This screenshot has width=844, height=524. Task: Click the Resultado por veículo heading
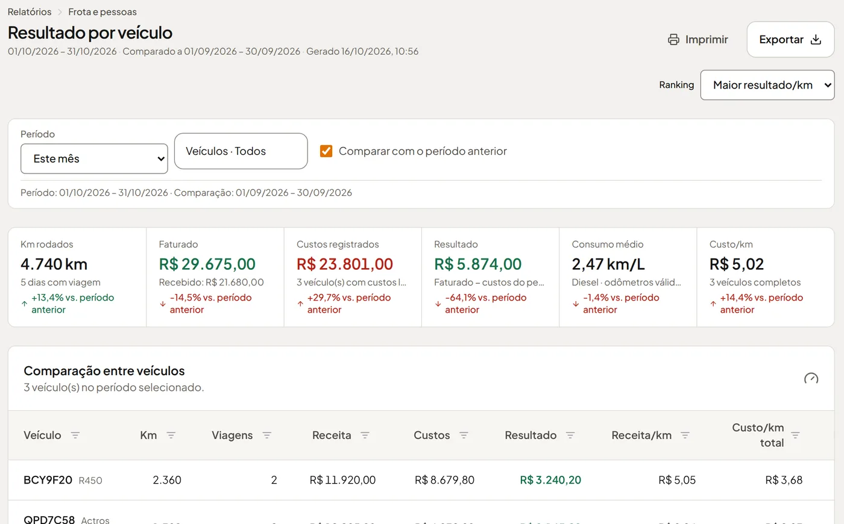pos(90,33)
